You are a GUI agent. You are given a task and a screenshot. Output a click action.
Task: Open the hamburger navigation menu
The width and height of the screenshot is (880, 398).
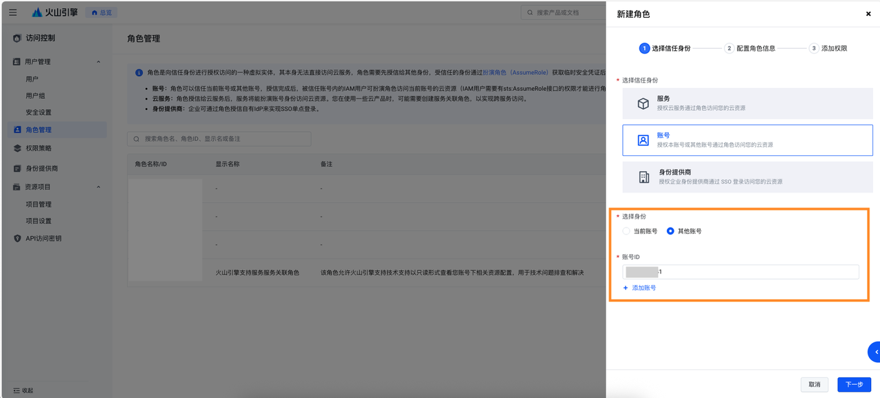tap(12, 12)
